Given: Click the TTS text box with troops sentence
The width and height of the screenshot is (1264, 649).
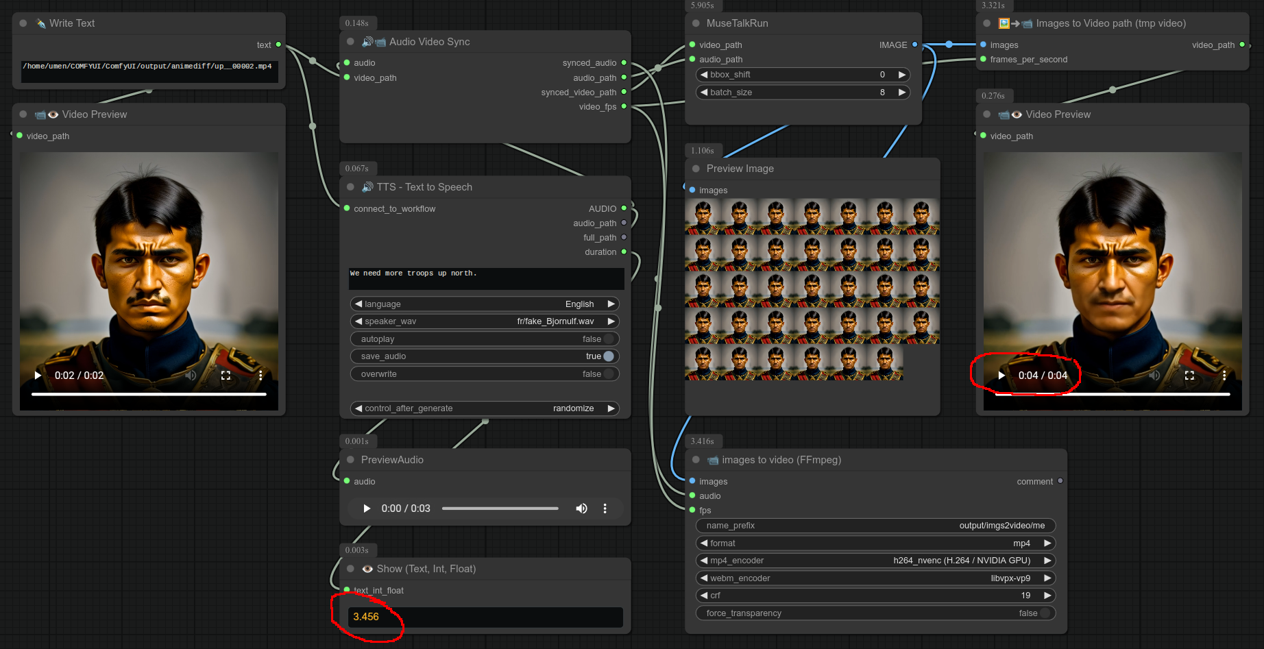Looking at the screenshot, I should (x=485, y=278).
